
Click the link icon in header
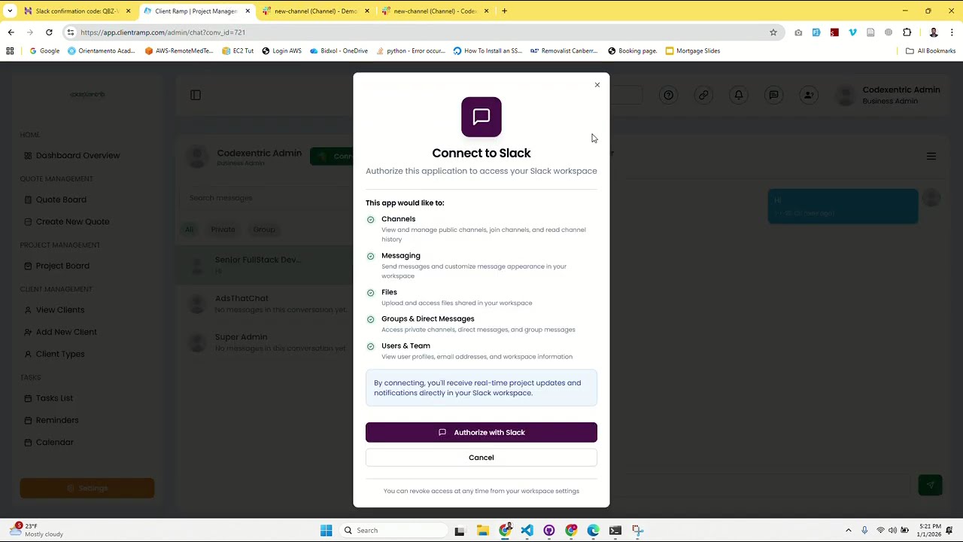coord(703,95)
